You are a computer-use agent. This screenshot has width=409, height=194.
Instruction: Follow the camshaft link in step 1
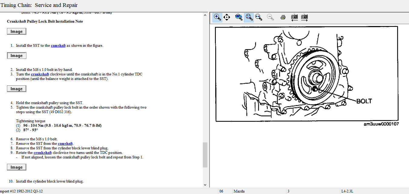point(58,46)
